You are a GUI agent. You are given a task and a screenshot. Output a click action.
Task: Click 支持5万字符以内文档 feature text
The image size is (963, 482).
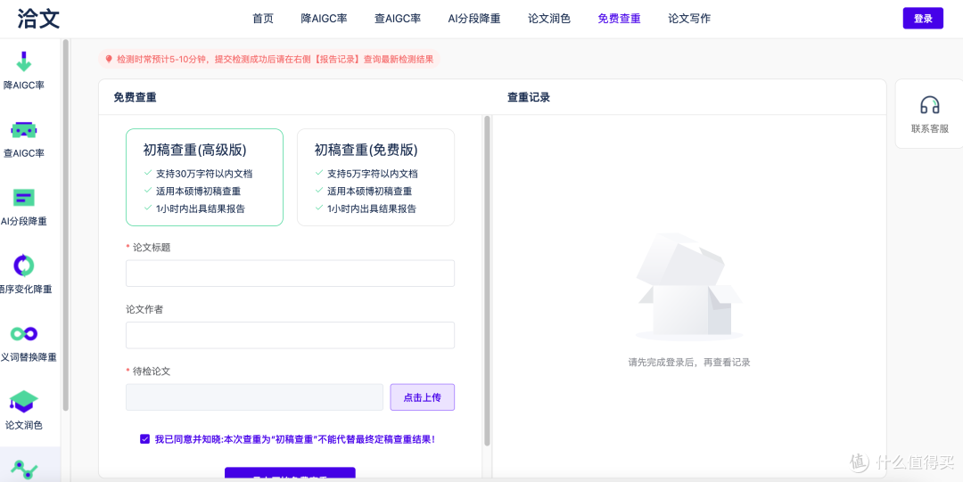point(373,174)
